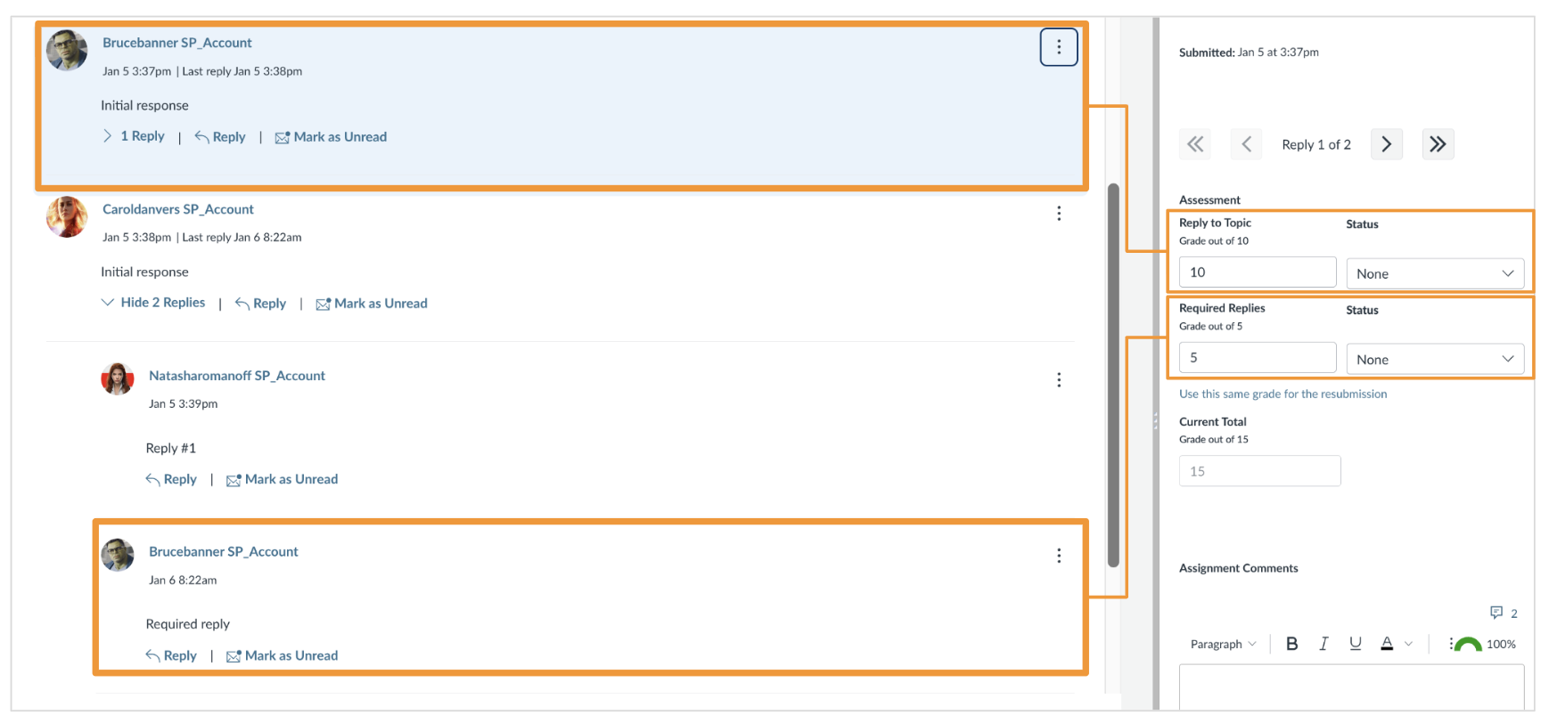Apply italic formatting in the comment editor

tap(1324, 643)
